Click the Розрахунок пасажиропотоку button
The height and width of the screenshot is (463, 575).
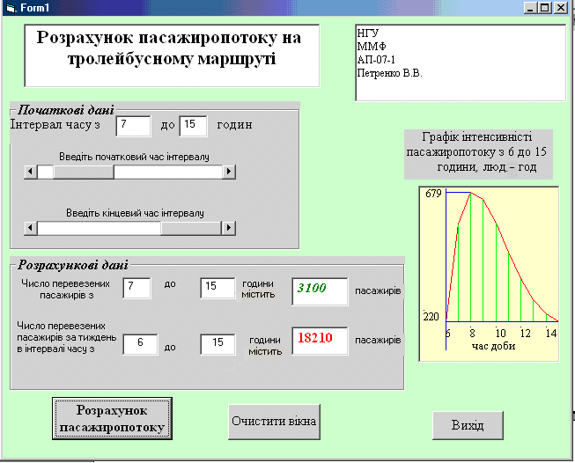pyautogui.click(x=112, y=419)
